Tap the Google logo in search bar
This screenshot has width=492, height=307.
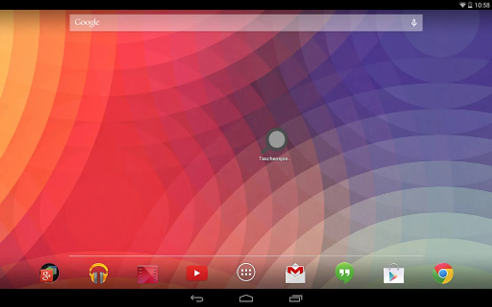click(x=87, y=23)
